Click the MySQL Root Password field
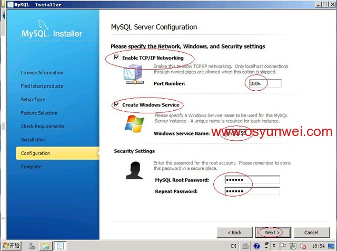Screen dimensions: 337x251 [252, 180]
